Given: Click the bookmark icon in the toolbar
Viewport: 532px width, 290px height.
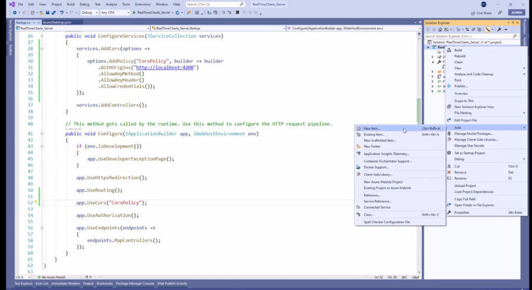Looking at the screenshot, I should (237, 12).
